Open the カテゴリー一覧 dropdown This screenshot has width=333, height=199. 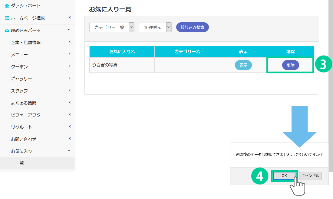(x=112, y=27)
